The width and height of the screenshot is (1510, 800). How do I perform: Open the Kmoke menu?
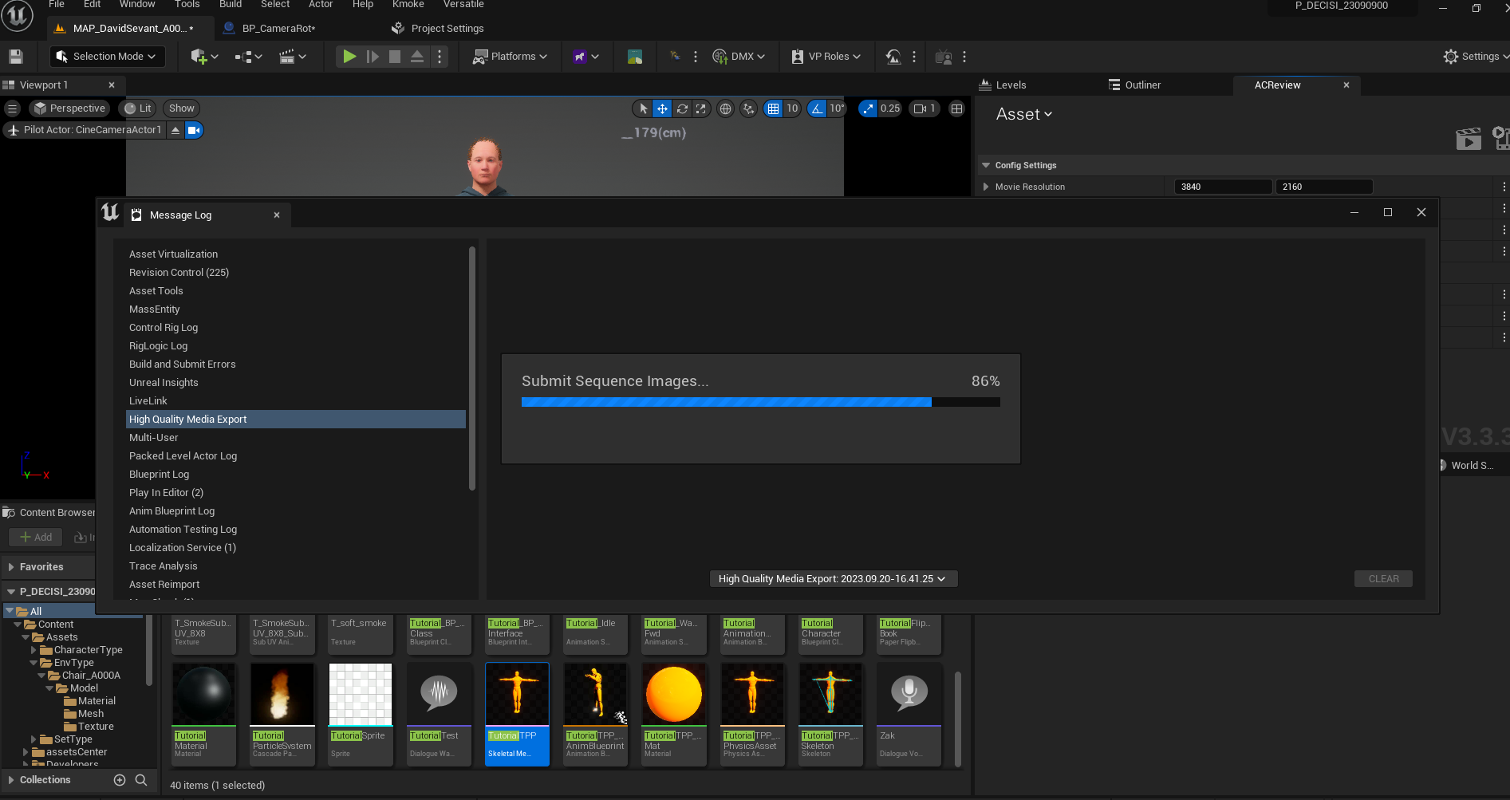click(x=408, y=5)
